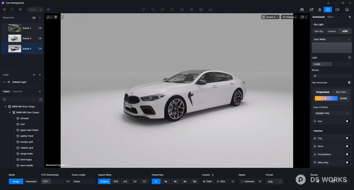Open the hamburger main menu
Image resolution: width=354 pixels, height=190 pixels.
pos(4,9)
